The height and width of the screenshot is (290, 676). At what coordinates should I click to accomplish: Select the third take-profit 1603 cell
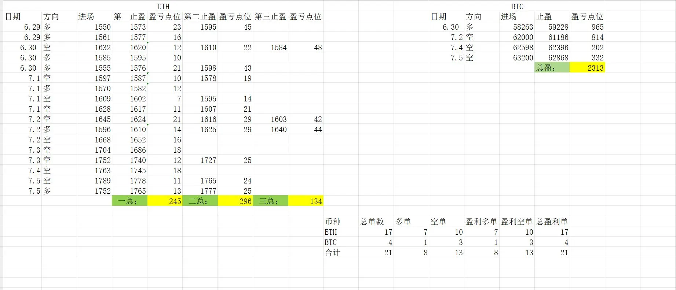tap(270, 119)
